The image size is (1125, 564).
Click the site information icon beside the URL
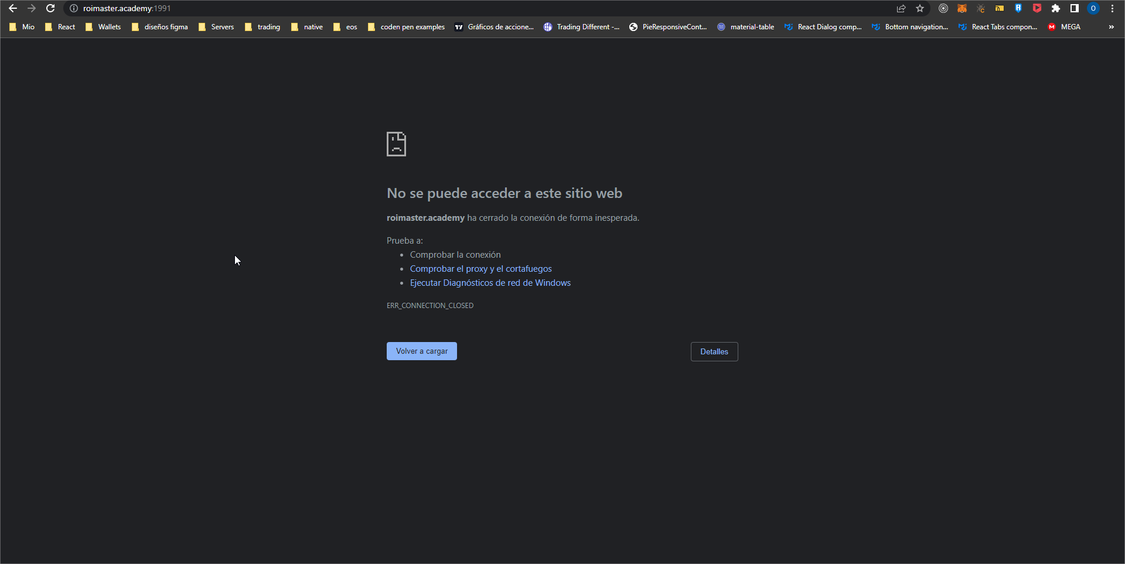[x=73, y=8]
